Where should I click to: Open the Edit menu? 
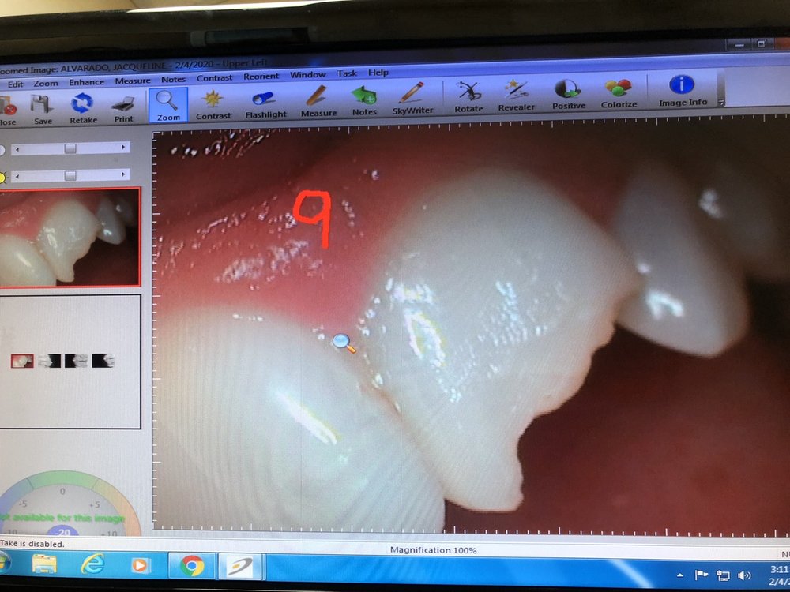15,84
